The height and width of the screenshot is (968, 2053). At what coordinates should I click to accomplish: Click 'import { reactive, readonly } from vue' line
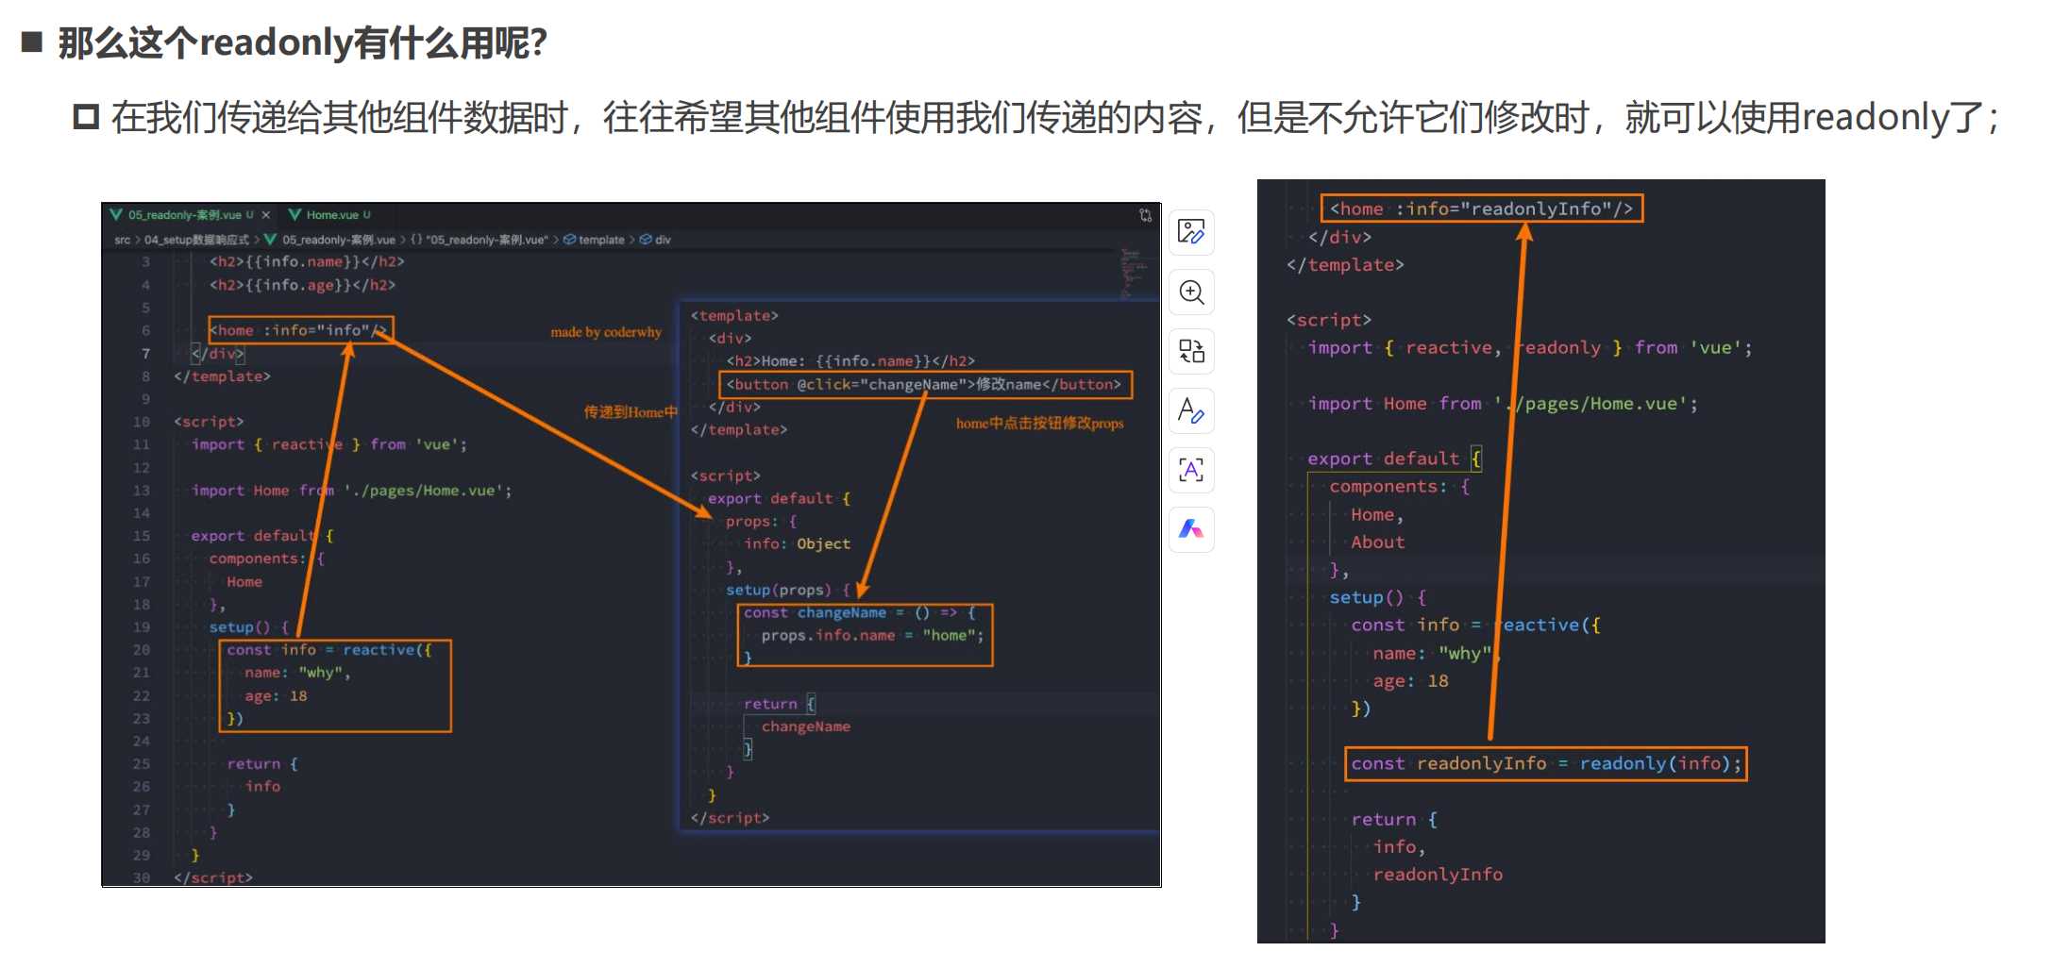tap(1529, 348)
